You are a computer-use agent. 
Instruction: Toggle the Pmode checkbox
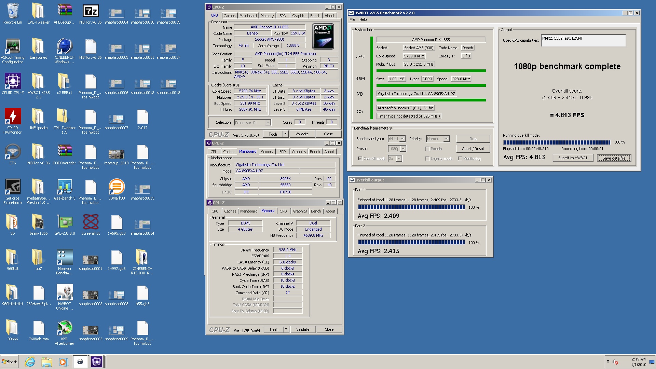(x=427, y=149)
